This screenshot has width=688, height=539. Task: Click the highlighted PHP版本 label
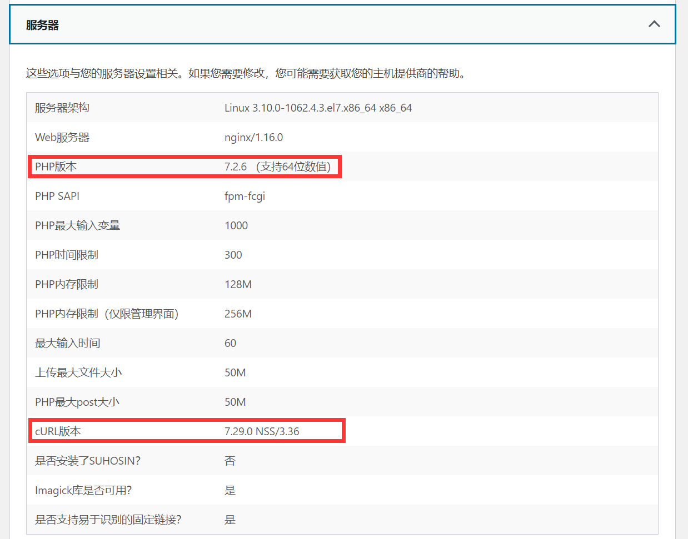point(56,167)
